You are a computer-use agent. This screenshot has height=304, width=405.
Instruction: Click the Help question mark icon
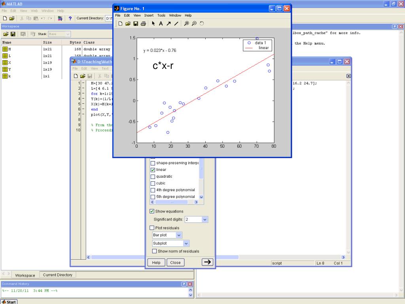pyautogui.click(x=70, y=18)
